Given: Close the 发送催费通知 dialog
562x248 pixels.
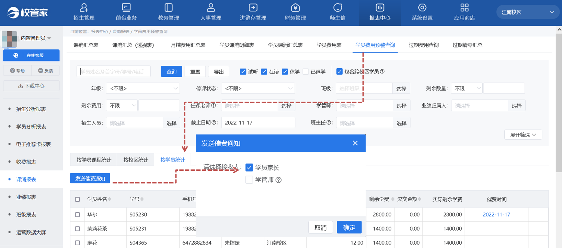Looking at the screenshot, I should coord(355,143).
